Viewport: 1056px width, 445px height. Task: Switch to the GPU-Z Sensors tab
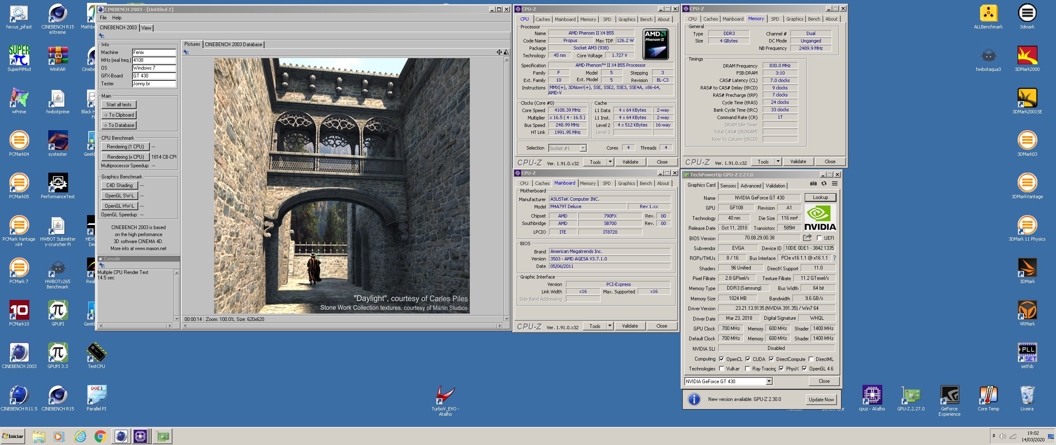(x=728, y=186)
